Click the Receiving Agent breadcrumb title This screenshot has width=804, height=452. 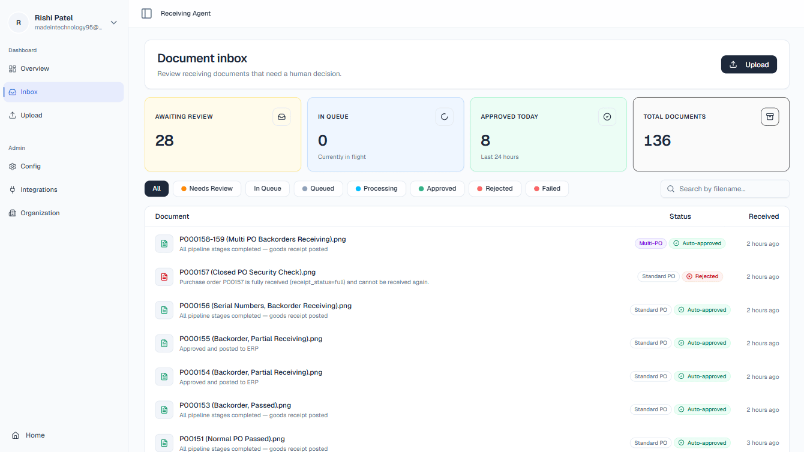[x=186, y=13]
